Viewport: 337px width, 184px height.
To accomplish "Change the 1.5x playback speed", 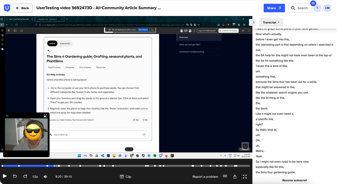I will [x=35, y=177].
